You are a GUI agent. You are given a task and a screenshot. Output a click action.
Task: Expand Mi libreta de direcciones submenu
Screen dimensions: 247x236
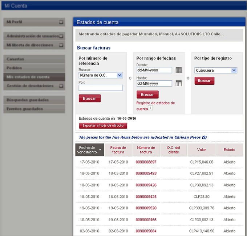[x=61, y=45]
